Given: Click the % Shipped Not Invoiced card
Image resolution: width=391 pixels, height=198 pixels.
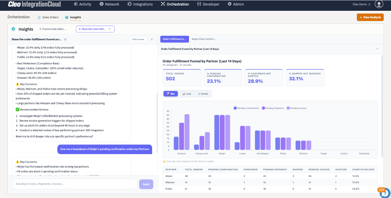Looking at the screenshot, I should 305,78.
